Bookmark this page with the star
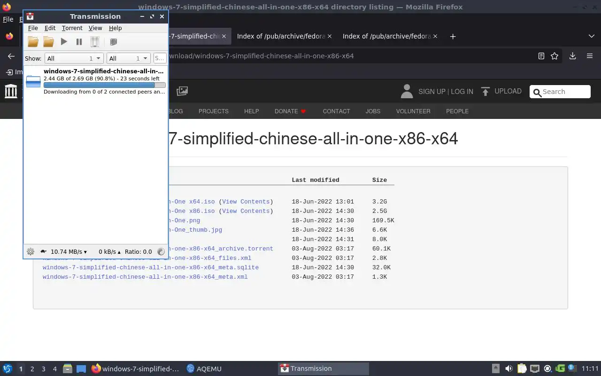This screenshot has width=601, height=376. [x=555, y=56]
